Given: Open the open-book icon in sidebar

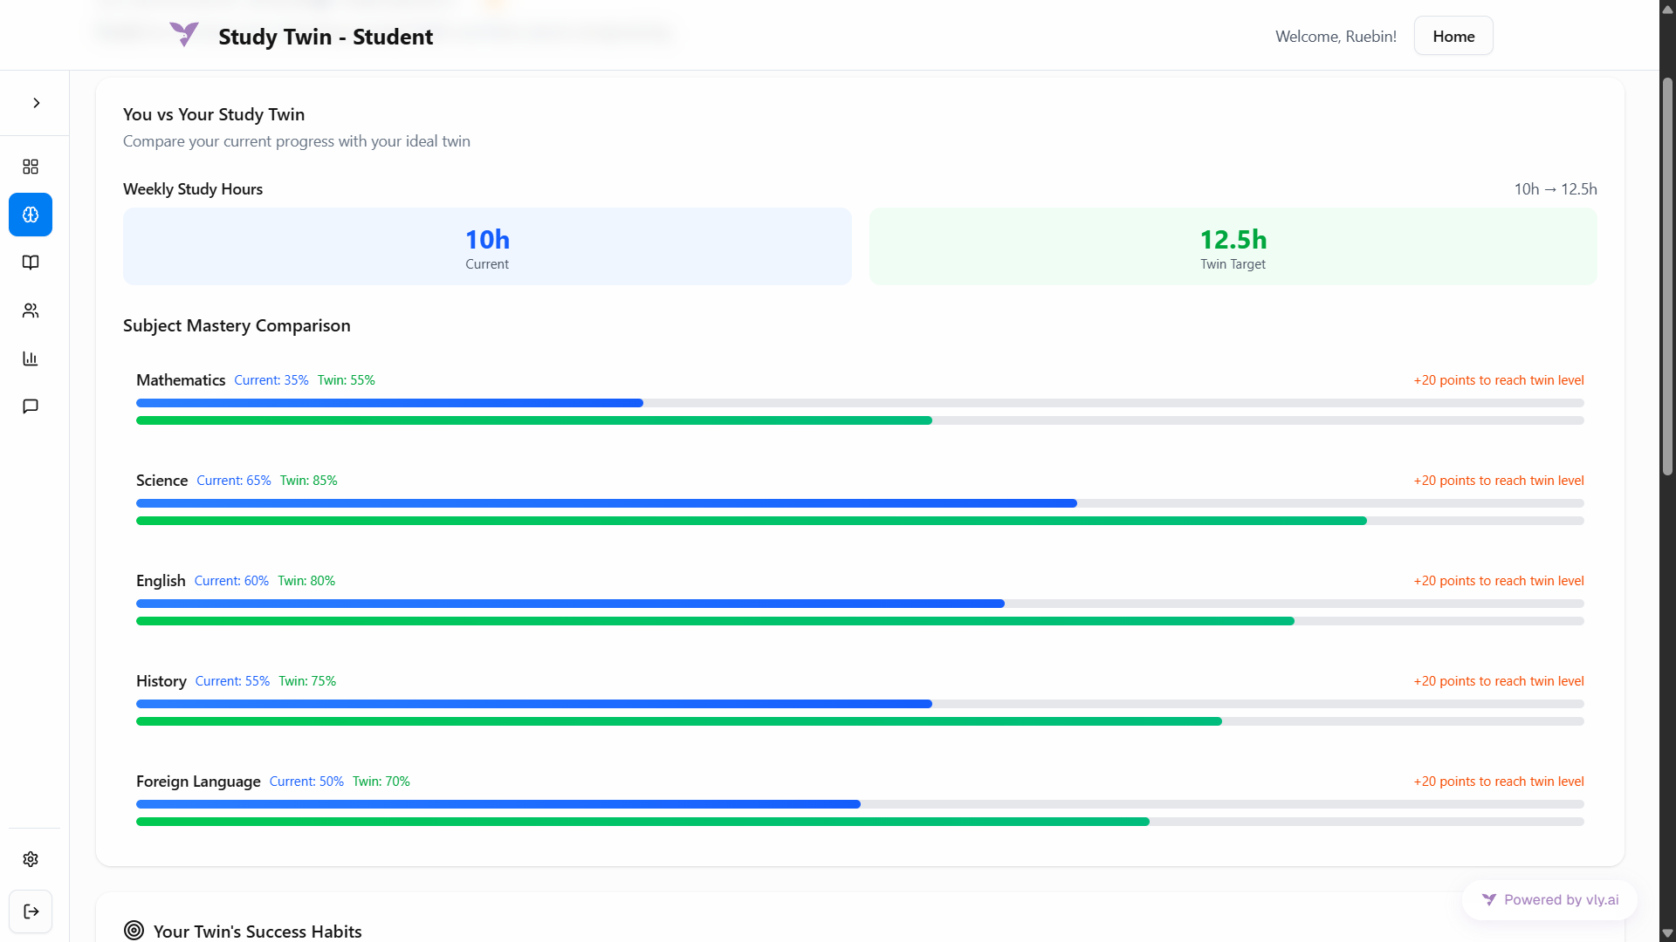Looking at the screenshot, I should pyautogui.click(x=31, y=263).
